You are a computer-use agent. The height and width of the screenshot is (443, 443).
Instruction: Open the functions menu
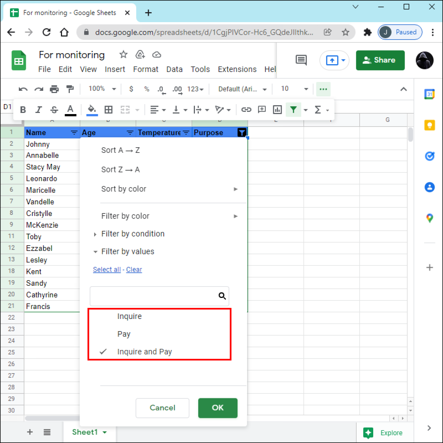pyautogui.click(x=318, y=110)
